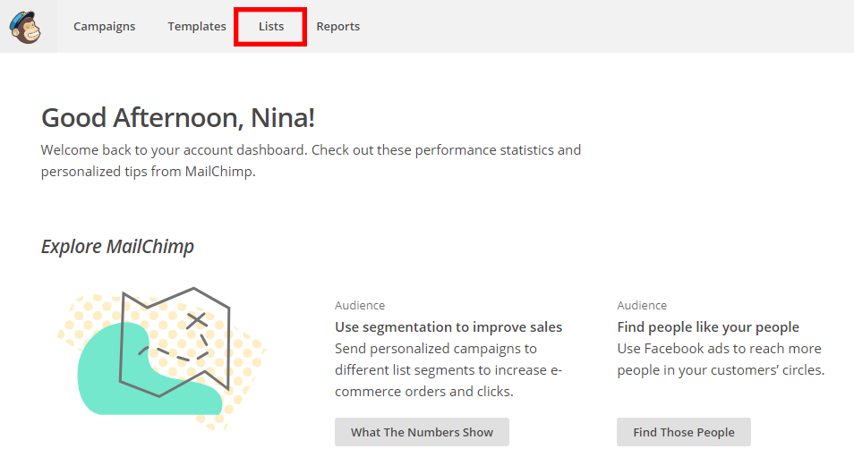This screenshot has height=474, width=854.
Task: Click the Audience label above the Facebook ads tip
Action: click(642, 305)
